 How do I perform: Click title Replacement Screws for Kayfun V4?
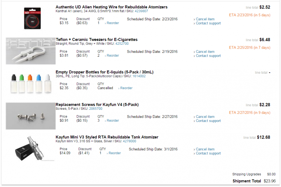(x=97, y=105)
